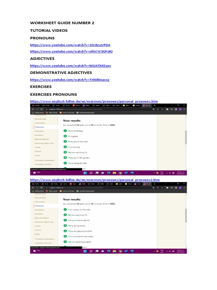Open the personal_pronouns2.htm exercise link

coord(95,180)
